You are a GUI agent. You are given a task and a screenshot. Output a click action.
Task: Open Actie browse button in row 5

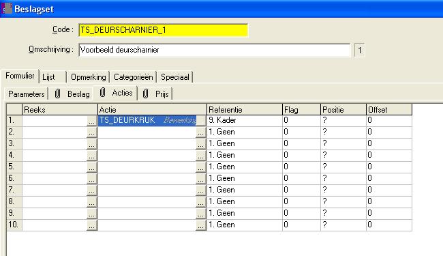(201, 167)
